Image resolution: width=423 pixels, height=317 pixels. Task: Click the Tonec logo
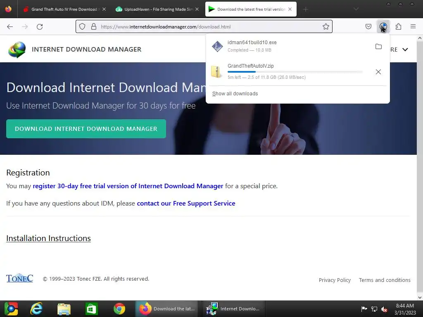click(x=20, y=278)
